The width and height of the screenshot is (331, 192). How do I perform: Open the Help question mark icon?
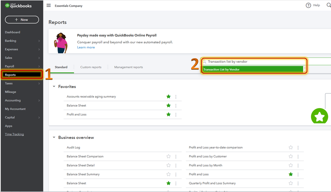coord(308,5)
